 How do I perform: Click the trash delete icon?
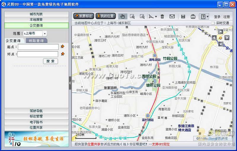(162, 16)
